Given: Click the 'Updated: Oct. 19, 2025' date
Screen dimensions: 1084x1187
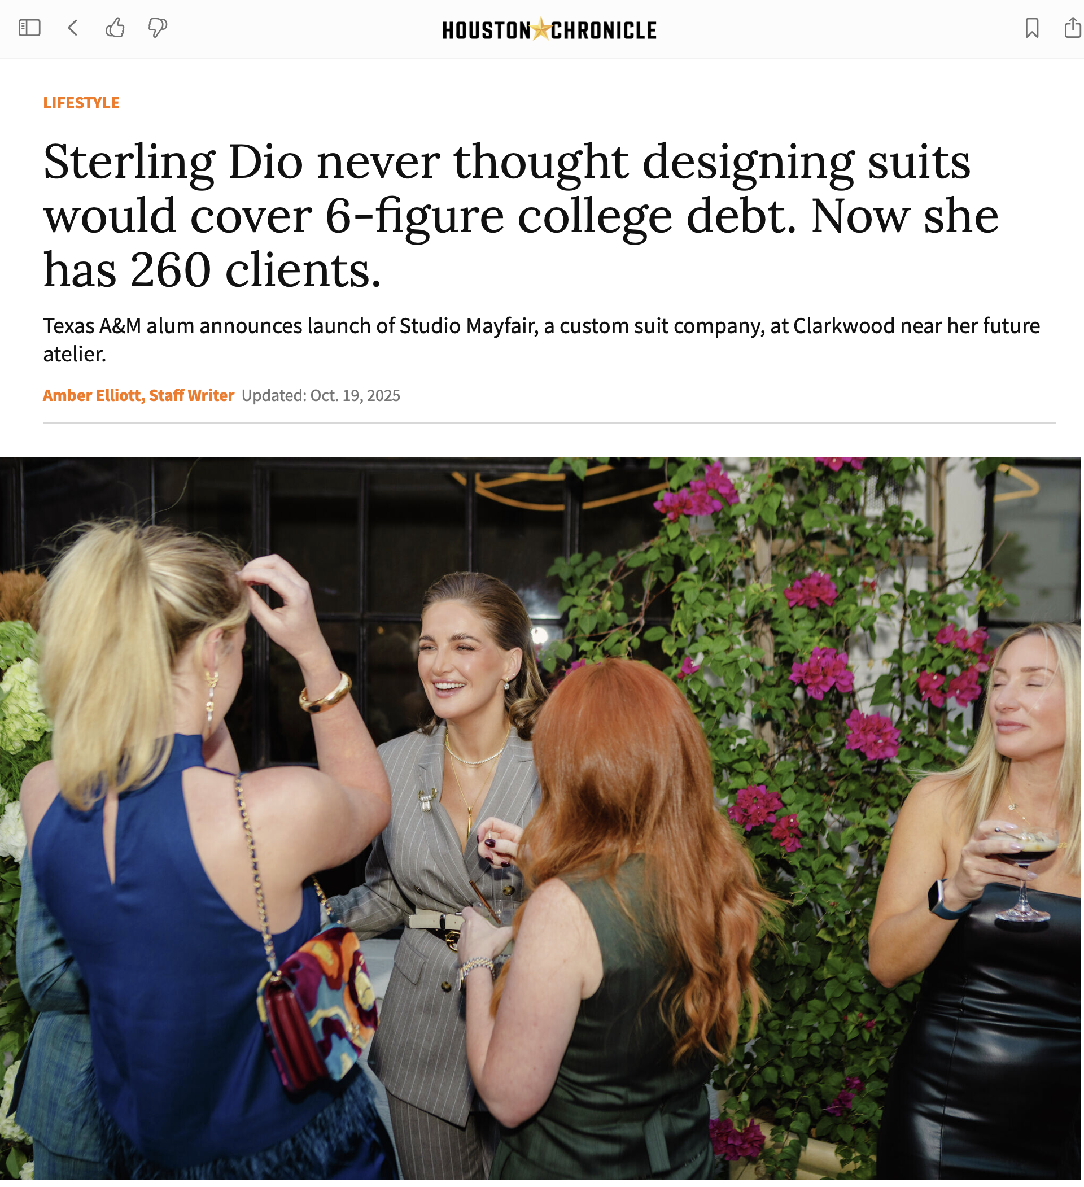Looking at the screenshot, I should click(x=321, y=395).
